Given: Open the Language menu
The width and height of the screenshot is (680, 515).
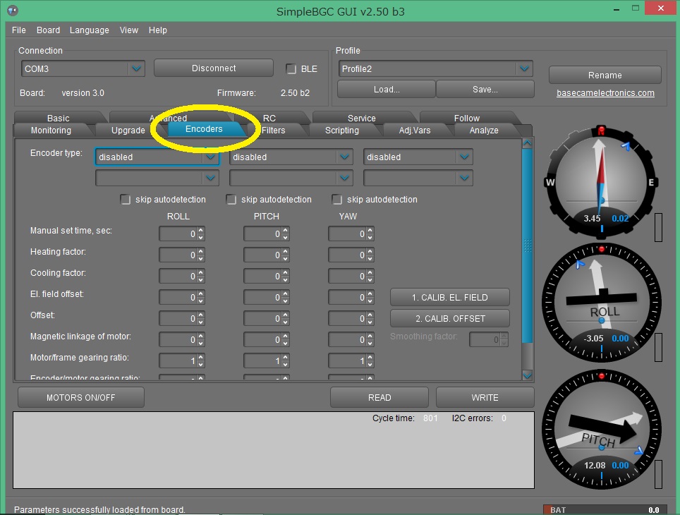Looking at the screenshot, I should (90, 30).
